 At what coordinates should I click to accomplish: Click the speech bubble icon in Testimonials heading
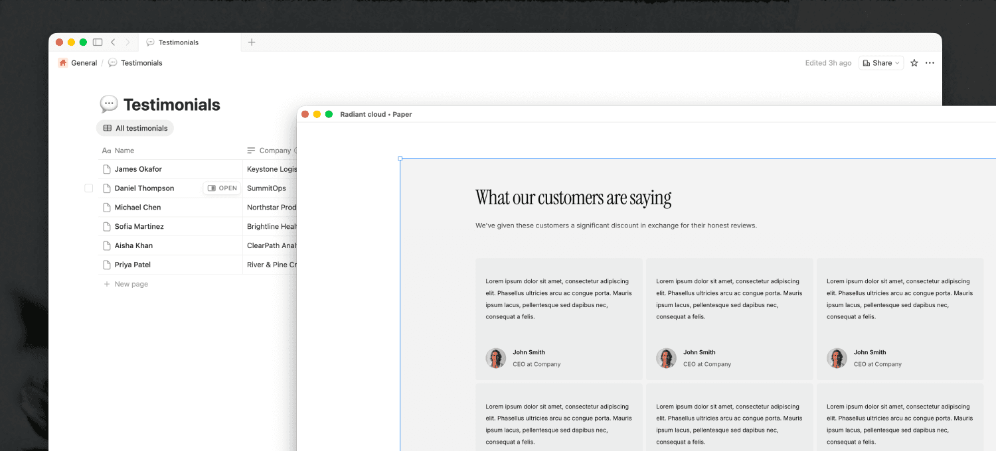(109, 104)
